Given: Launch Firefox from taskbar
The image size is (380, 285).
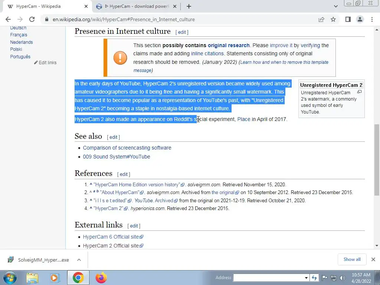Looking at the screenshot, I should [101, 278].
